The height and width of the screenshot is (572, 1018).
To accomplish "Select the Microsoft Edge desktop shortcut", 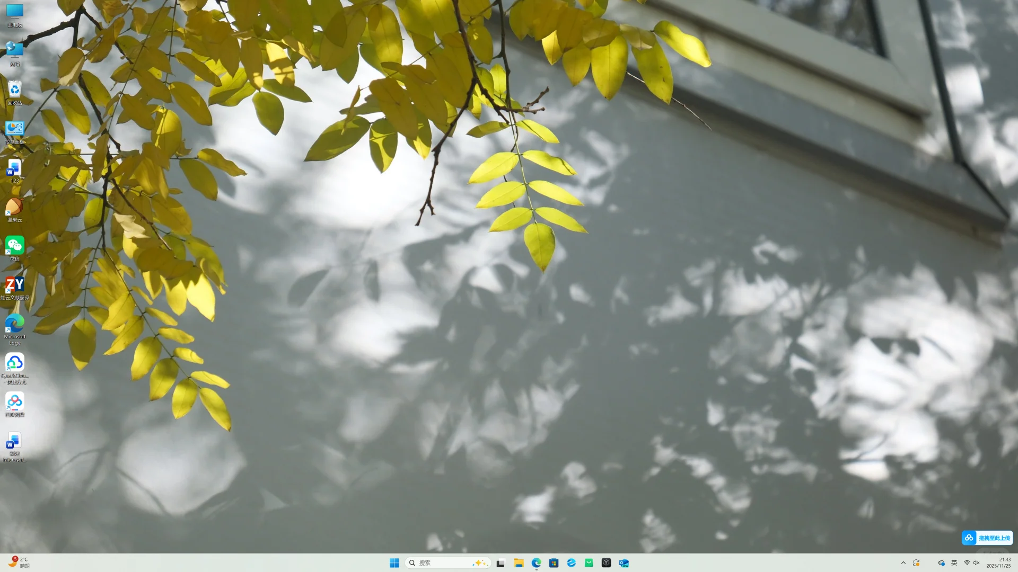I will [14, 324].
